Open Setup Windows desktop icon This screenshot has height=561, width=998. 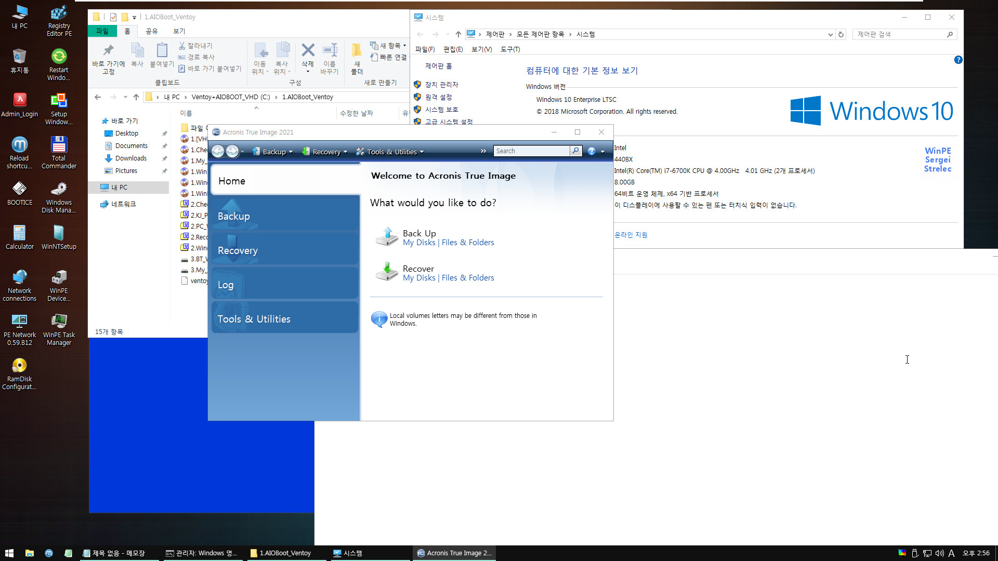(x=59, y=109)
